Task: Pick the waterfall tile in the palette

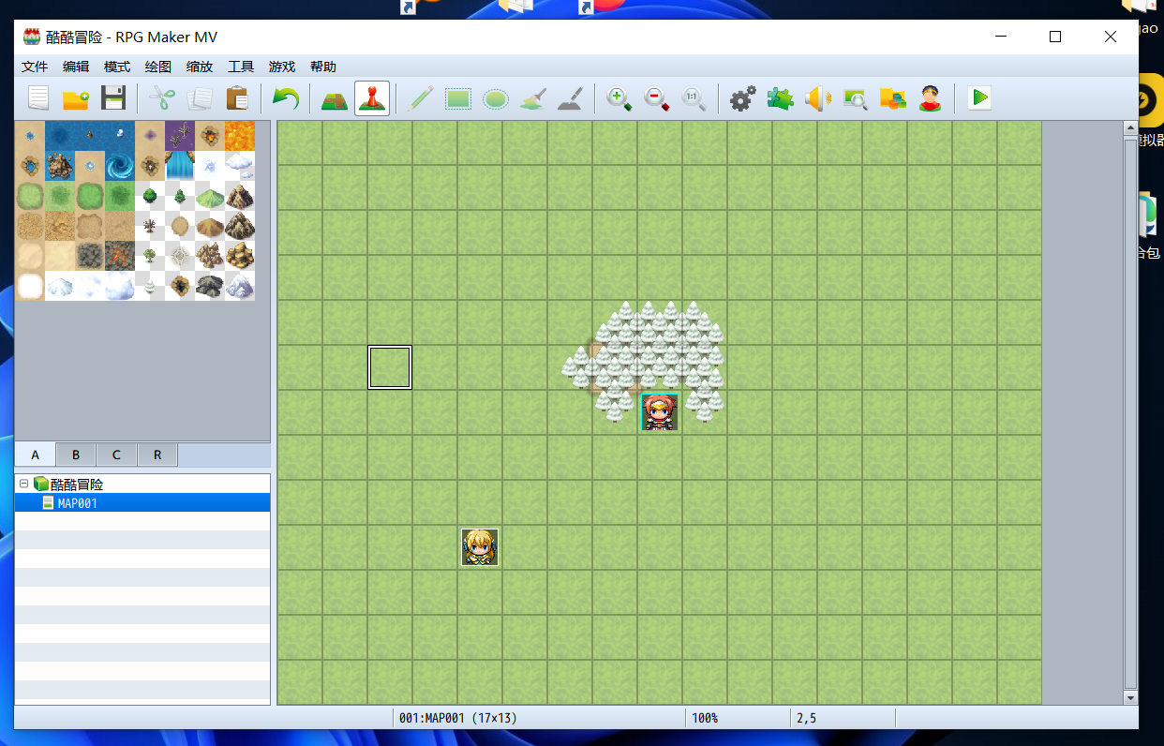Action: [x=180, y=166]
